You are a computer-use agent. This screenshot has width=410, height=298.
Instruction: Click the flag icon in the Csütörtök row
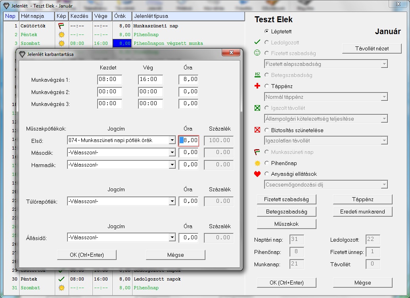point(61,26)
